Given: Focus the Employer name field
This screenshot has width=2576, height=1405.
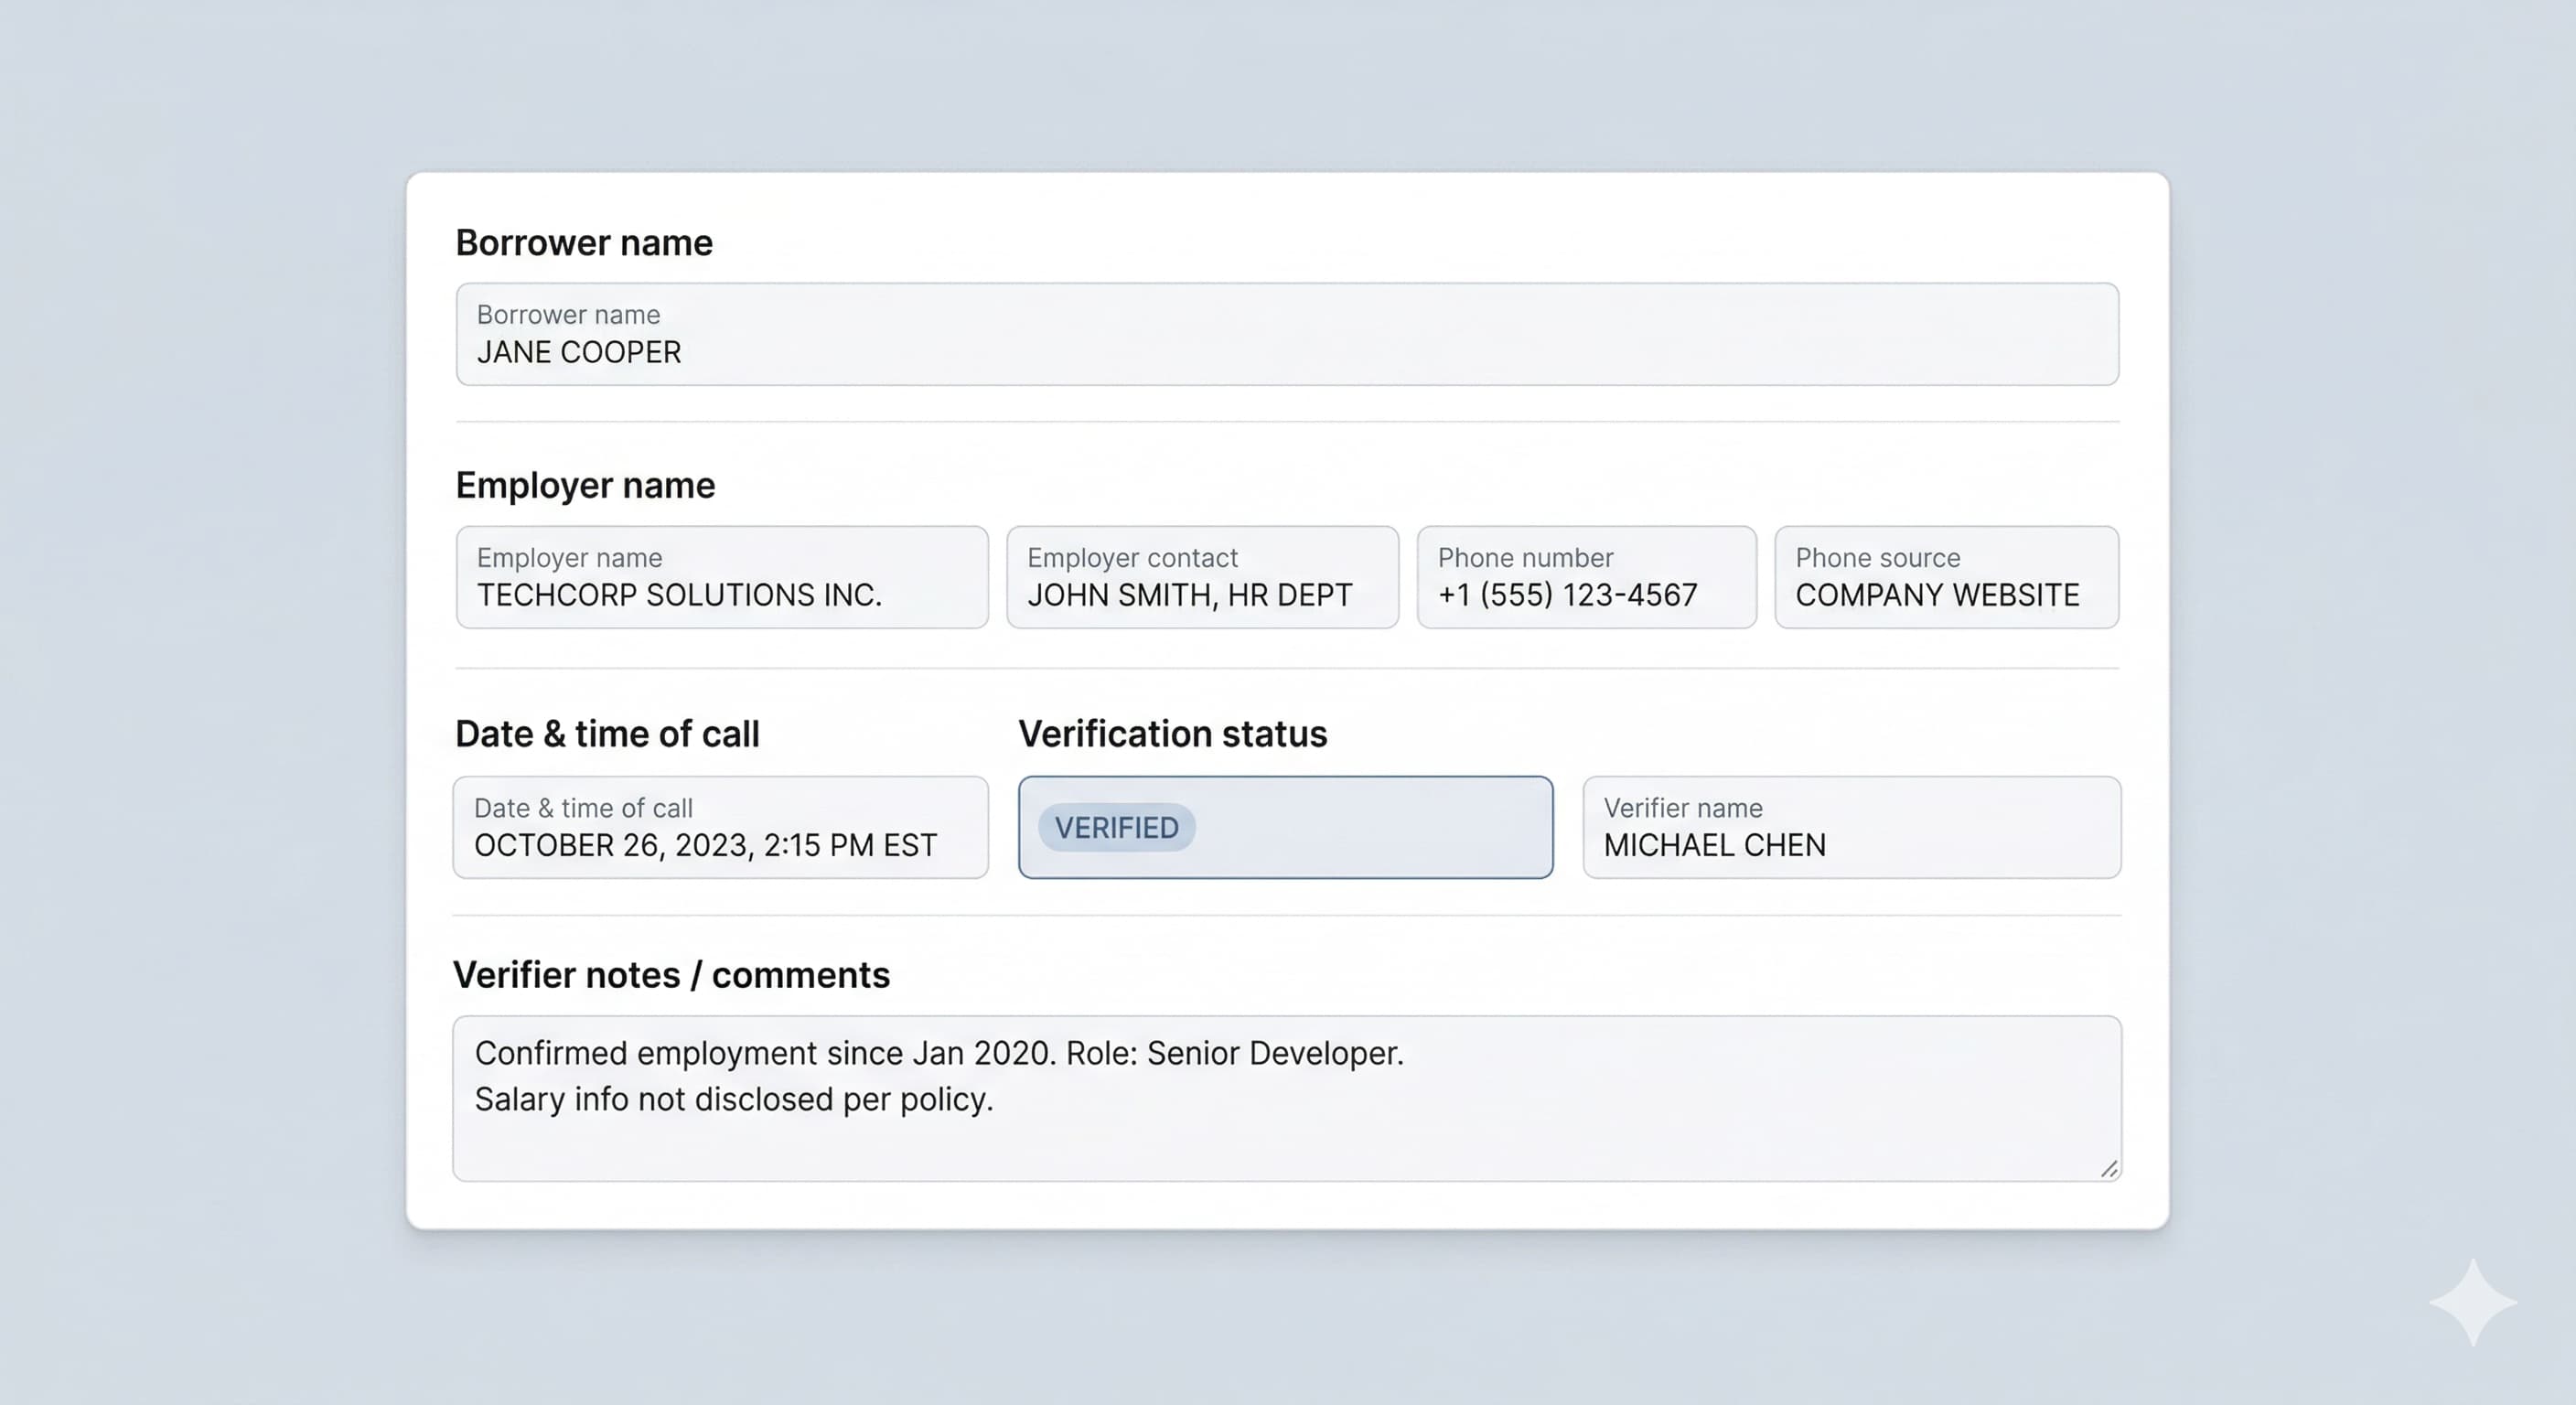Looking at the screenshot, I should point(721,577).
